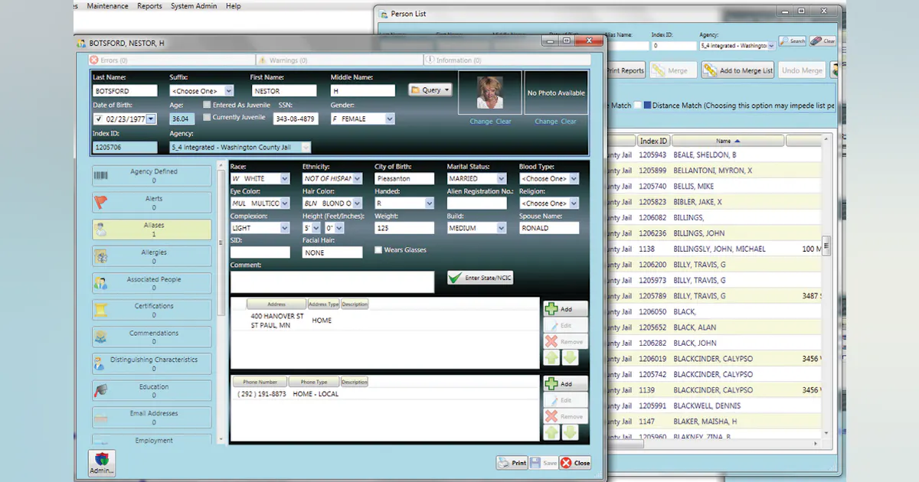Move phone down with green down arrow
Viewport: 919px width, 482px height.
click(570, 433)
